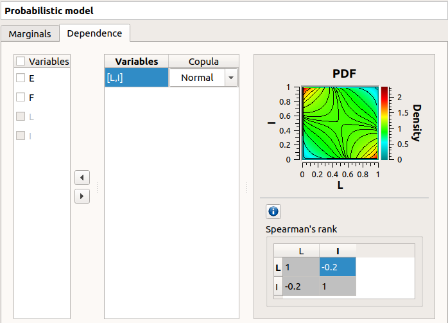Toggle the Variables select-all checkbox
448x323 pixels.
[x=21, y=62]
